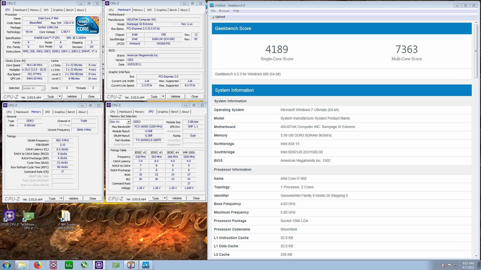
Task: Open Windows Explorer from the taskbar
Action: [22, 265]
